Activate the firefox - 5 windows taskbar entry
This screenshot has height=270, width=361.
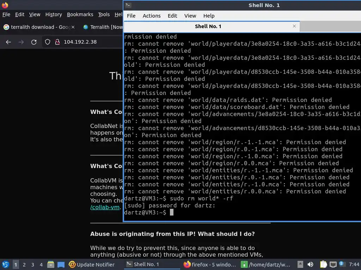210,265
